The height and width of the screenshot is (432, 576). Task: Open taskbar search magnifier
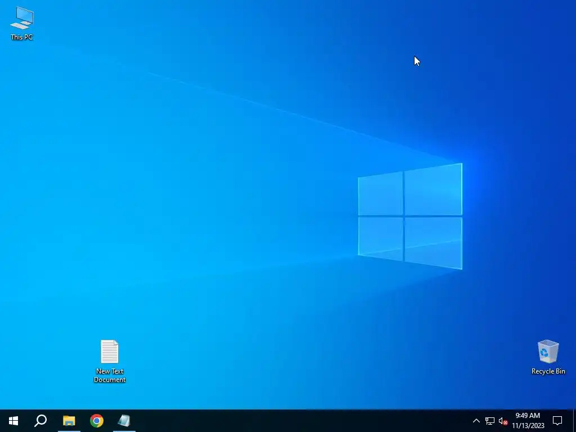(x=40, y=421)
